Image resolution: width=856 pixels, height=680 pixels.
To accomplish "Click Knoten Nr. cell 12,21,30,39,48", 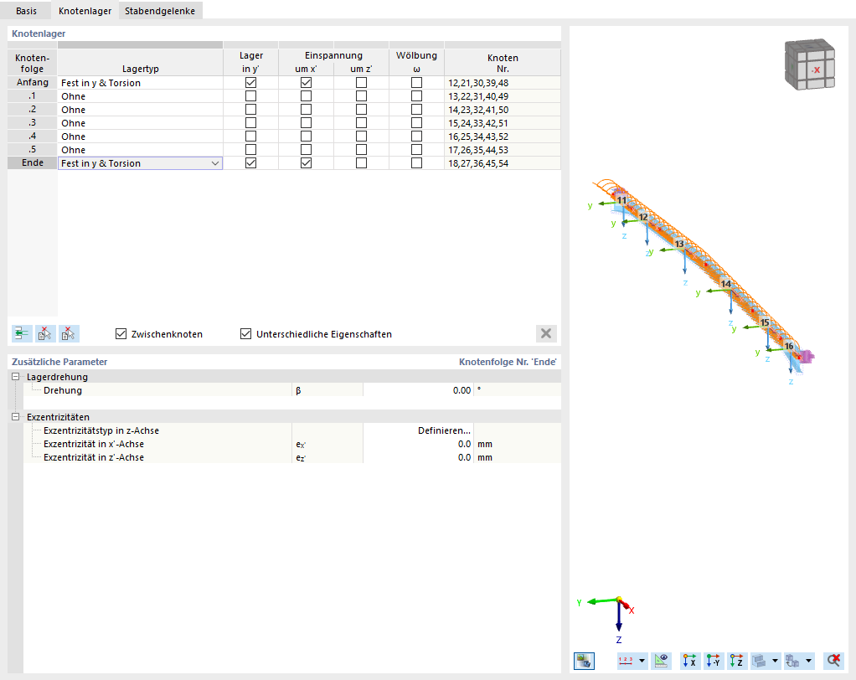I will point(503,83).
